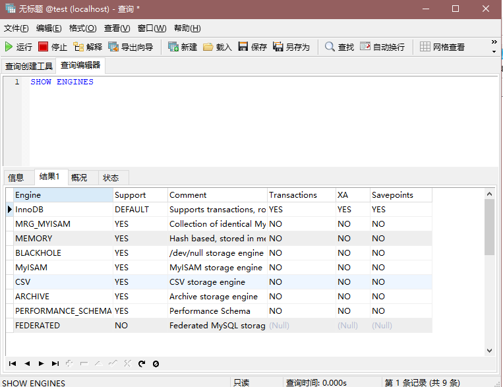Click the Comment column header
The height and width of the screenshot is (387, 503).
point(218,194)
